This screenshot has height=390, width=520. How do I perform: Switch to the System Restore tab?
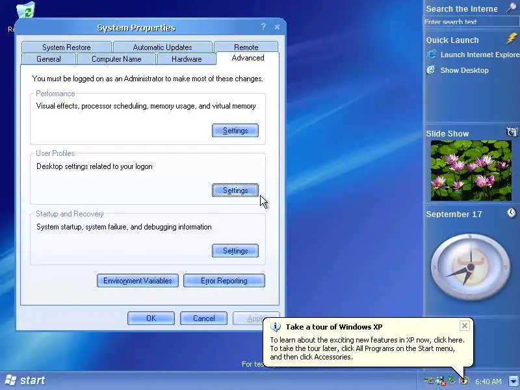[x=66, y=47]
